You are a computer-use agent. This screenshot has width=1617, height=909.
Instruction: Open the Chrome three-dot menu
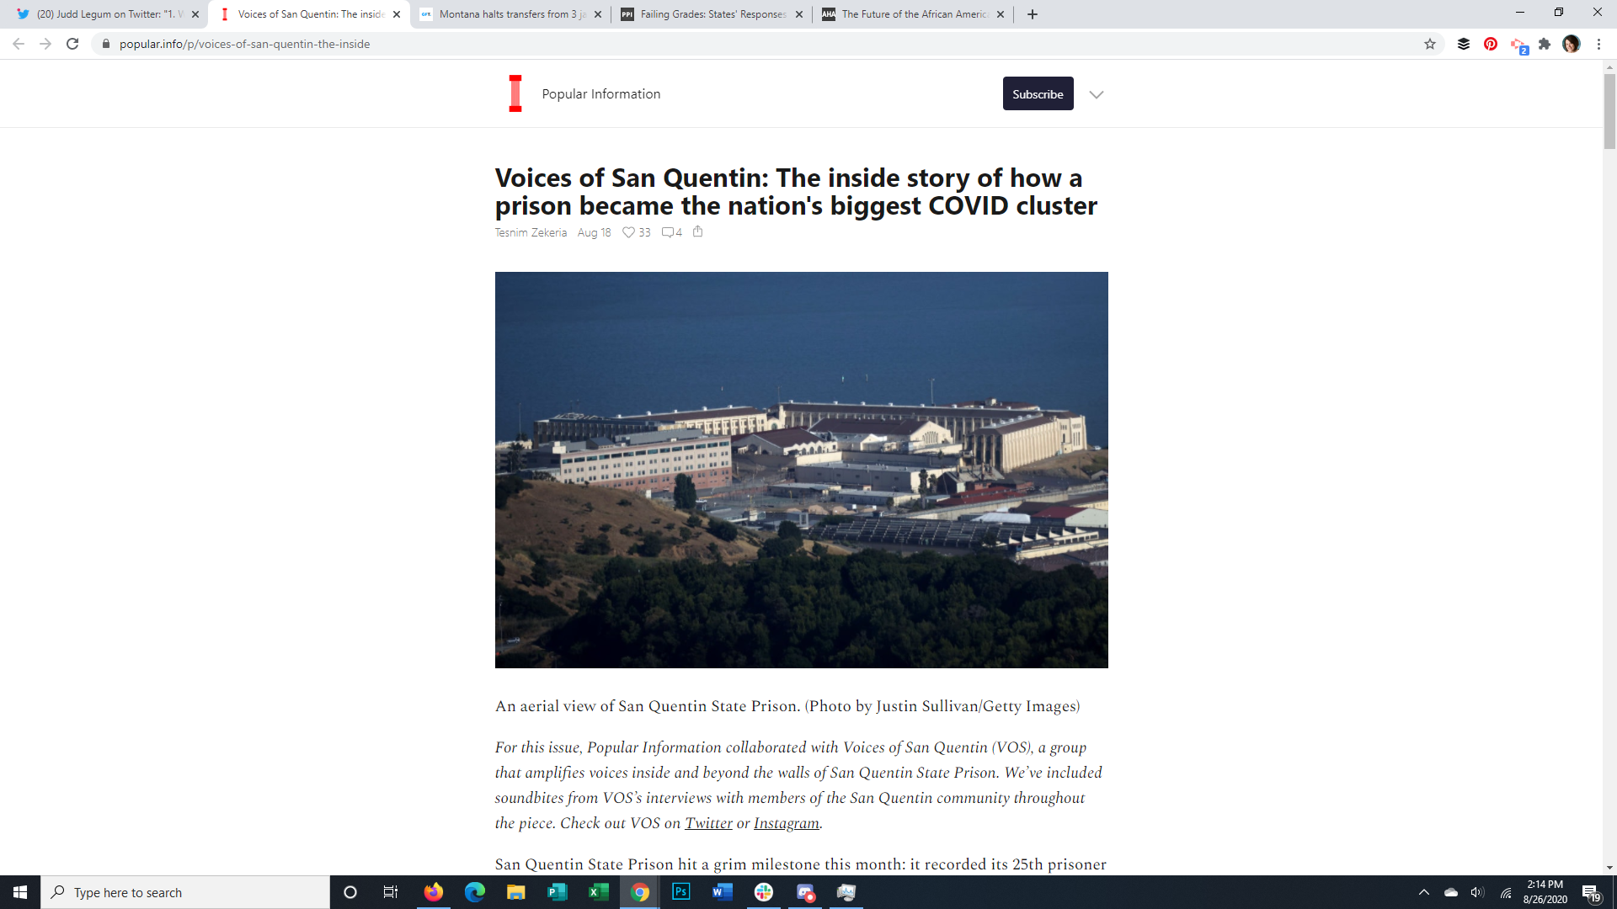(1598, 44)
